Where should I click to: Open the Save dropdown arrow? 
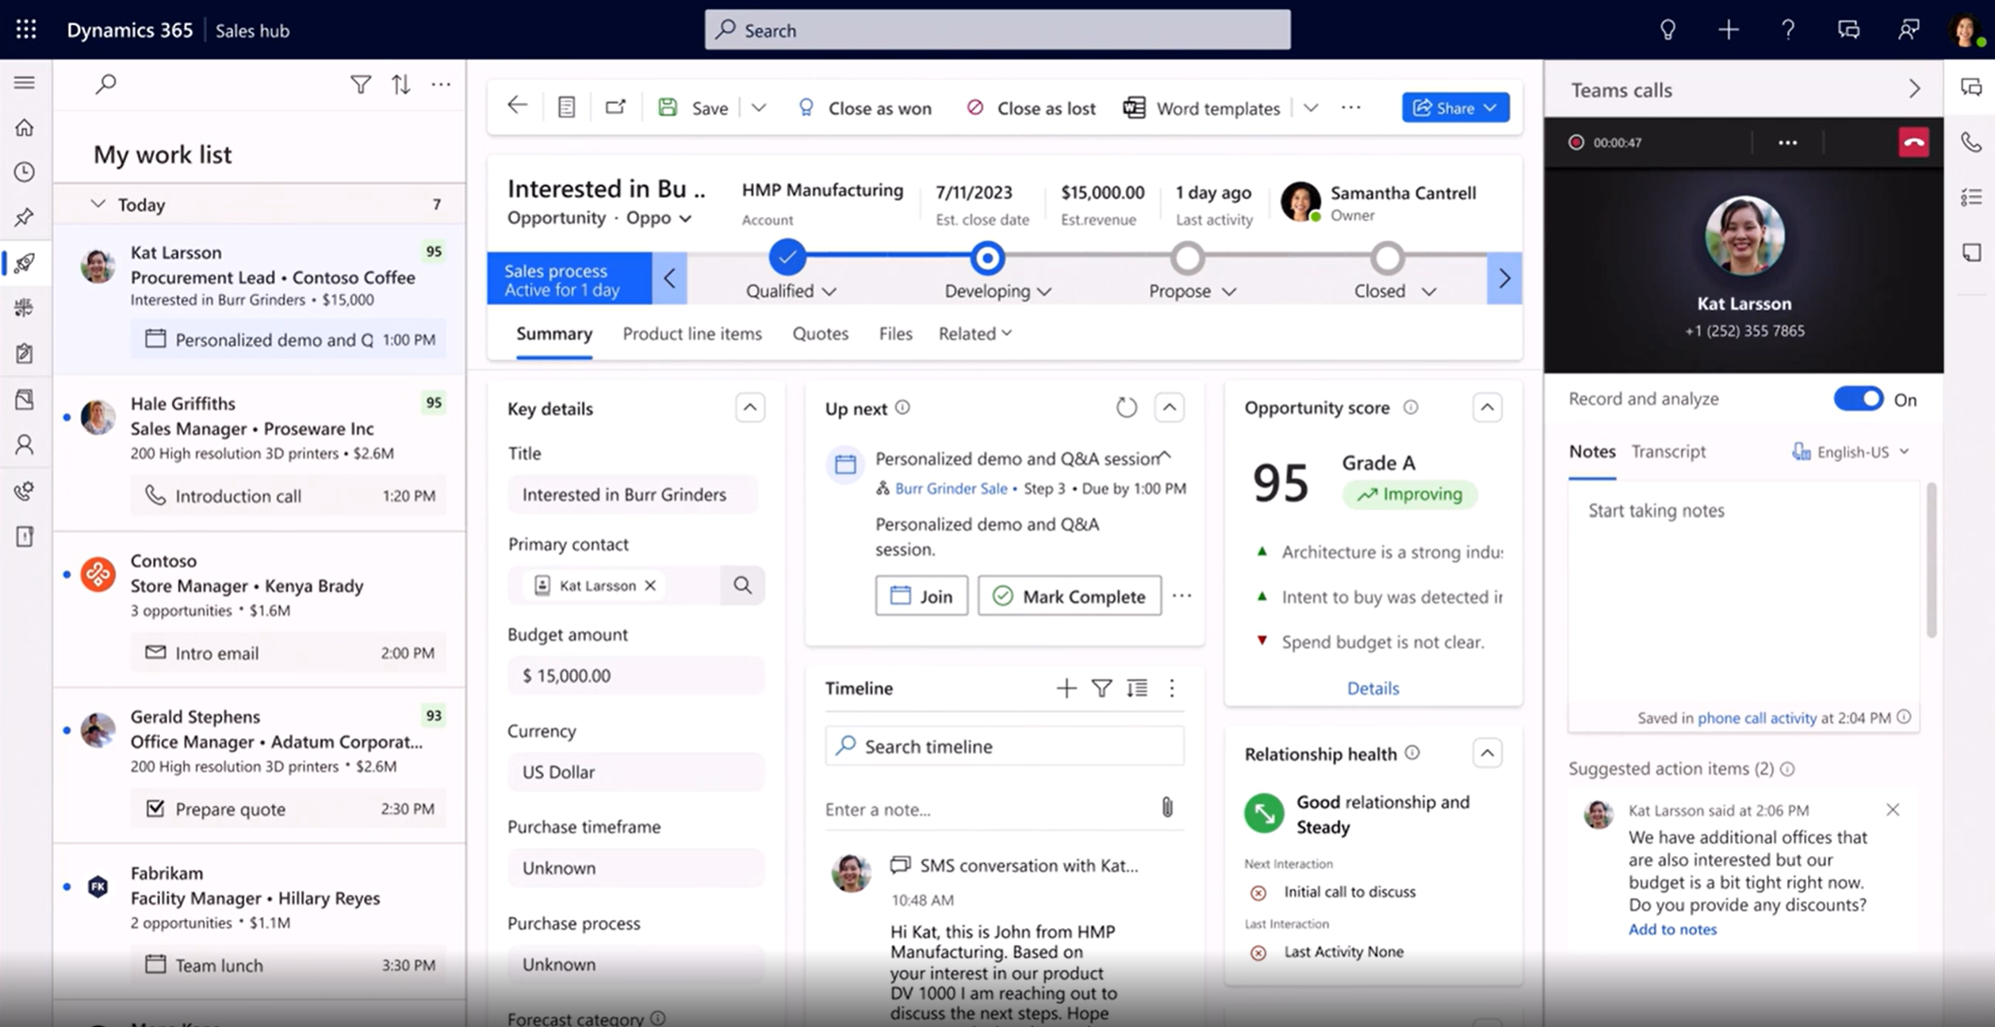point(759,107)
